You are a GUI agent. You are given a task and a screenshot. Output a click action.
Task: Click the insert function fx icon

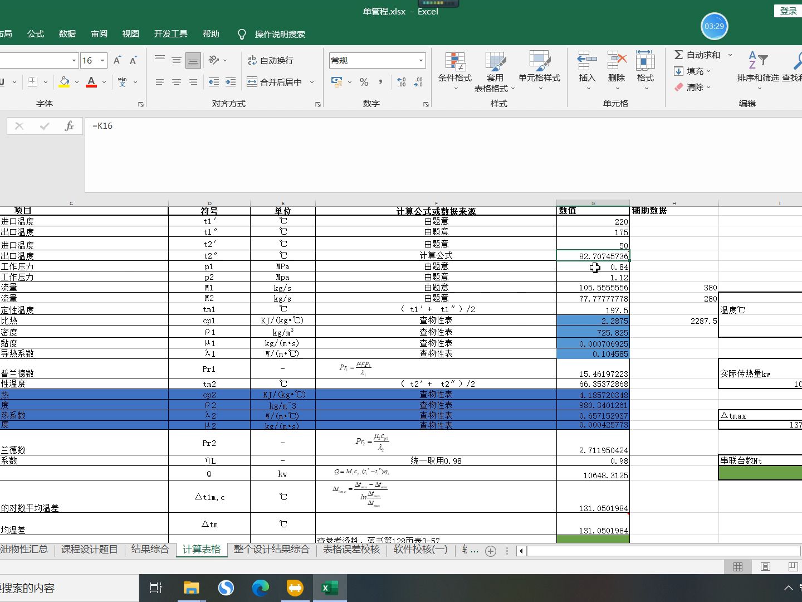pos(69,126)
